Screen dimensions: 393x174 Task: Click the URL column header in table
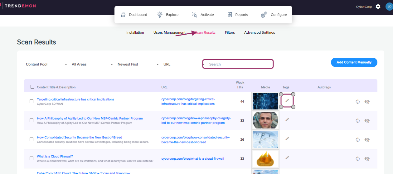(164, 87)
